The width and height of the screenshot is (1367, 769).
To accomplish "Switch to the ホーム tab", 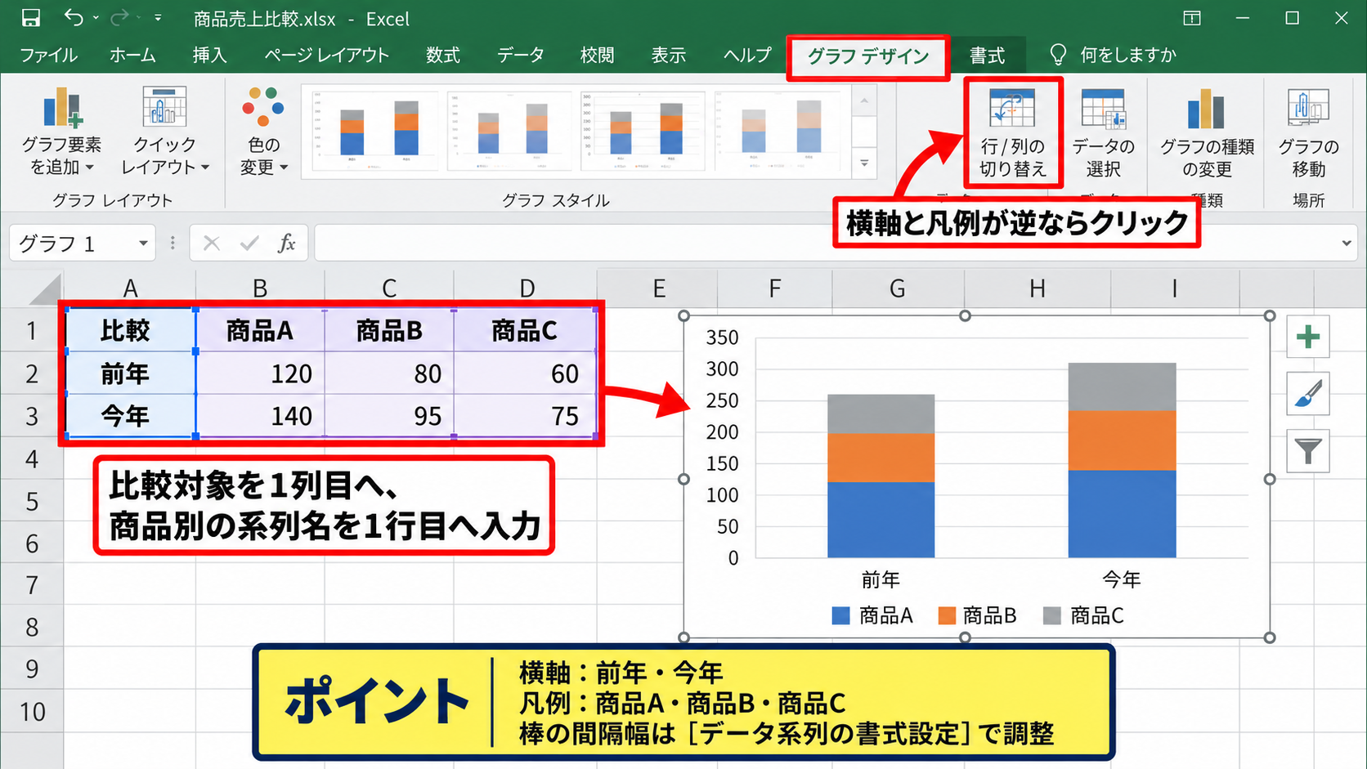I will [x=132, y=55].
